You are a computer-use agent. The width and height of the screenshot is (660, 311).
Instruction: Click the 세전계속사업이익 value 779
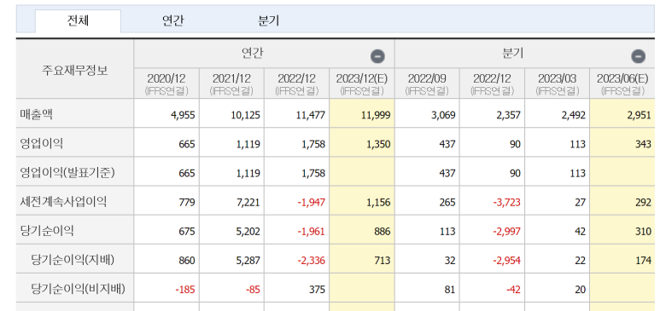187,203
